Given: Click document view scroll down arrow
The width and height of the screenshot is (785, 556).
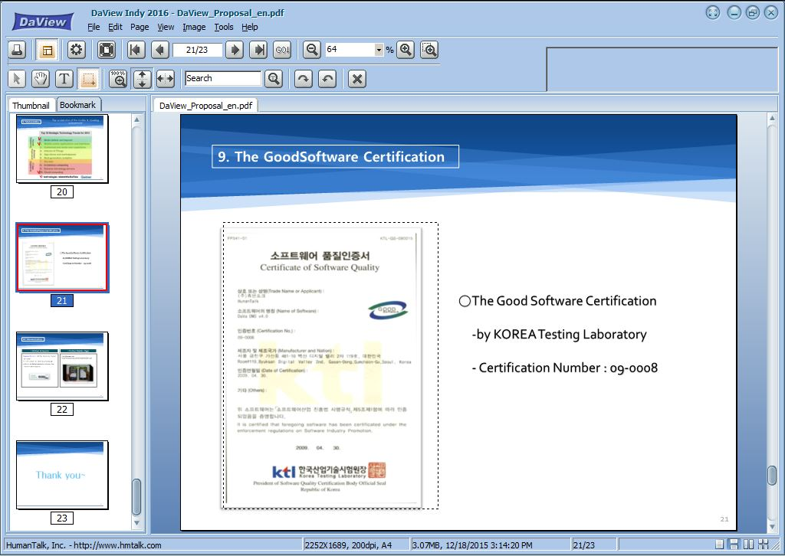Looking at the screenshot, I should point(772,528).
